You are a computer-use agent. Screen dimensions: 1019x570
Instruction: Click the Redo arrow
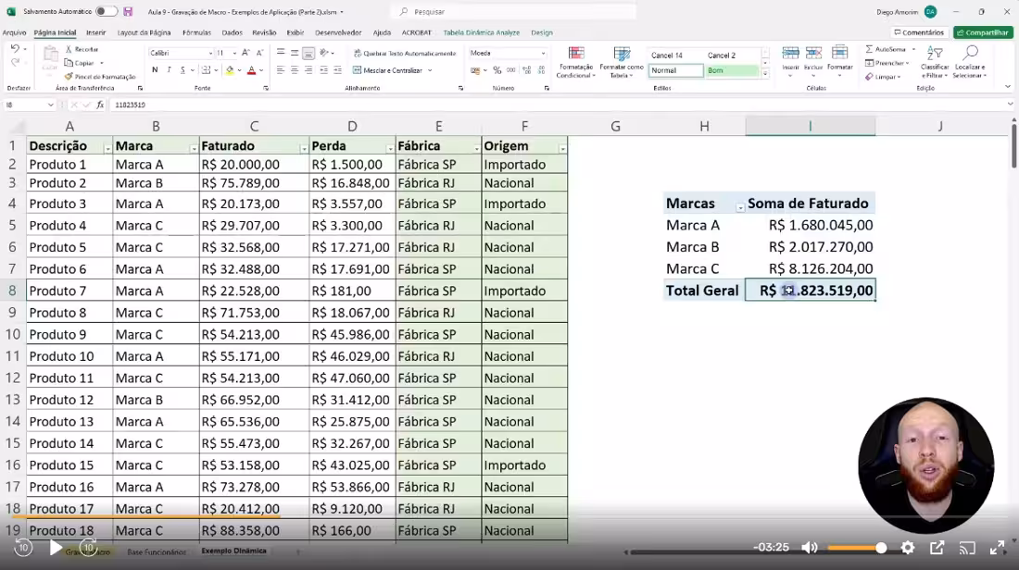coord(15,62)
